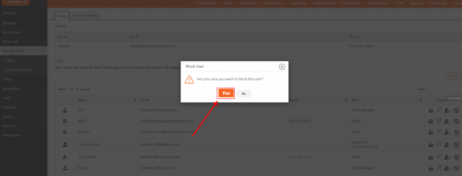Open the Dispatches menu item
462x176 pixels.
tap(249, 3)
